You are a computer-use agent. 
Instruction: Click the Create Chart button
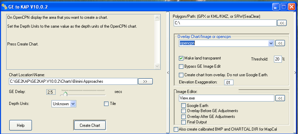pos(90,125)
